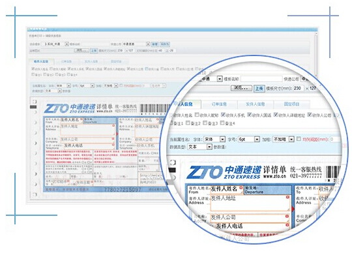Click 上传 button in background window
Image resolution: width=352 pixels, height=257 pixels.
pos(94,51)
